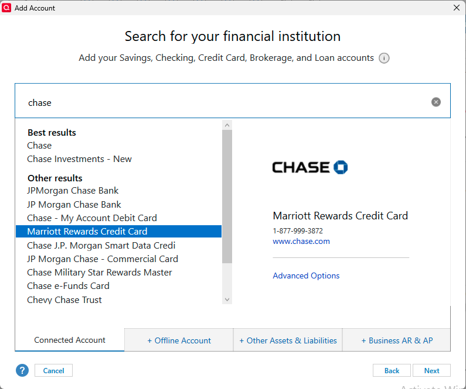
Task: Open the Other Assets & Liabilities tab
Action: [288, 340]
